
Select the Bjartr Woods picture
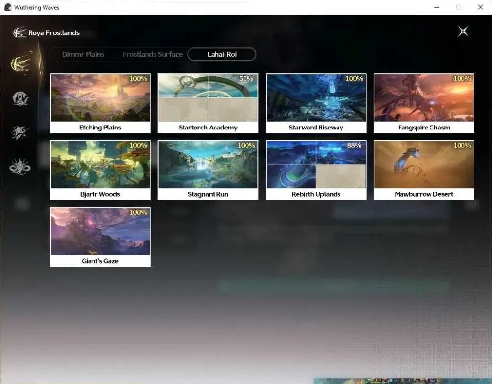pos(100,164)
